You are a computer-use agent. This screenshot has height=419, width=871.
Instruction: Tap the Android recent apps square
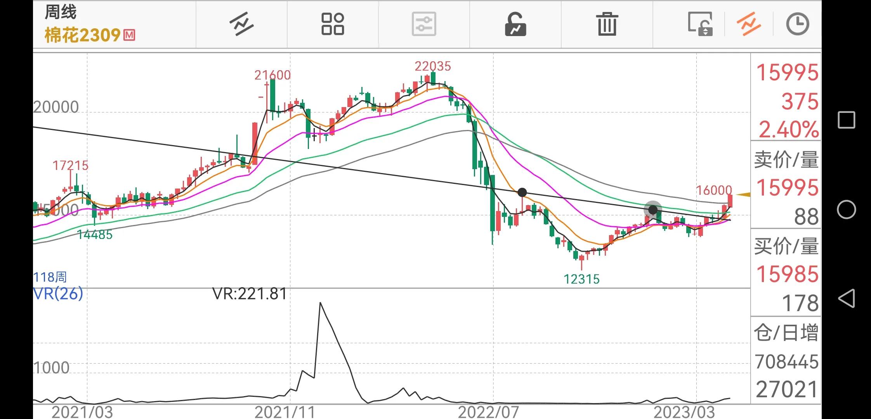coord(846,120)
